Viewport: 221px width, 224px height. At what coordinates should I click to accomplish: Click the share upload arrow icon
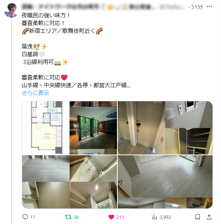209,217
